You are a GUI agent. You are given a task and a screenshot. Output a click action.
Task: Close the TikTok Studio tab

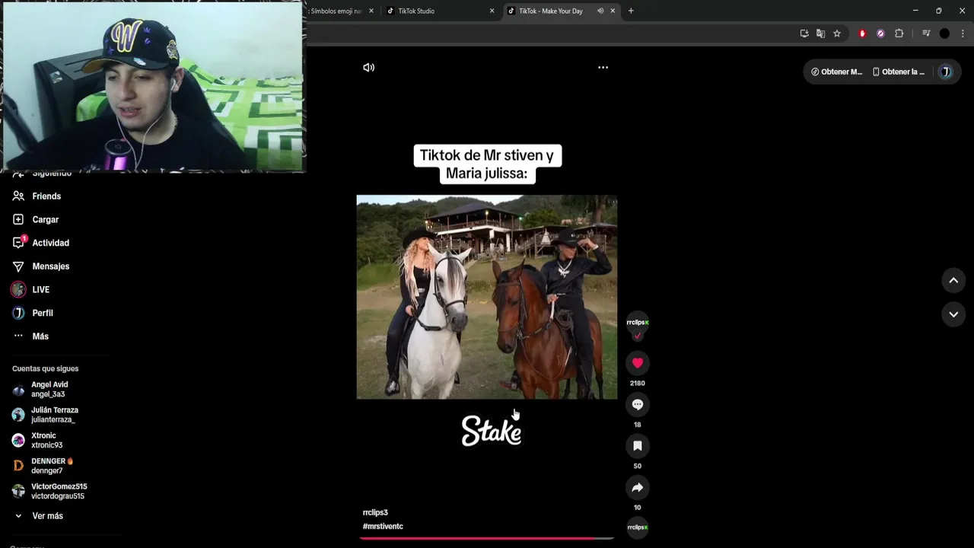(492, 11)
